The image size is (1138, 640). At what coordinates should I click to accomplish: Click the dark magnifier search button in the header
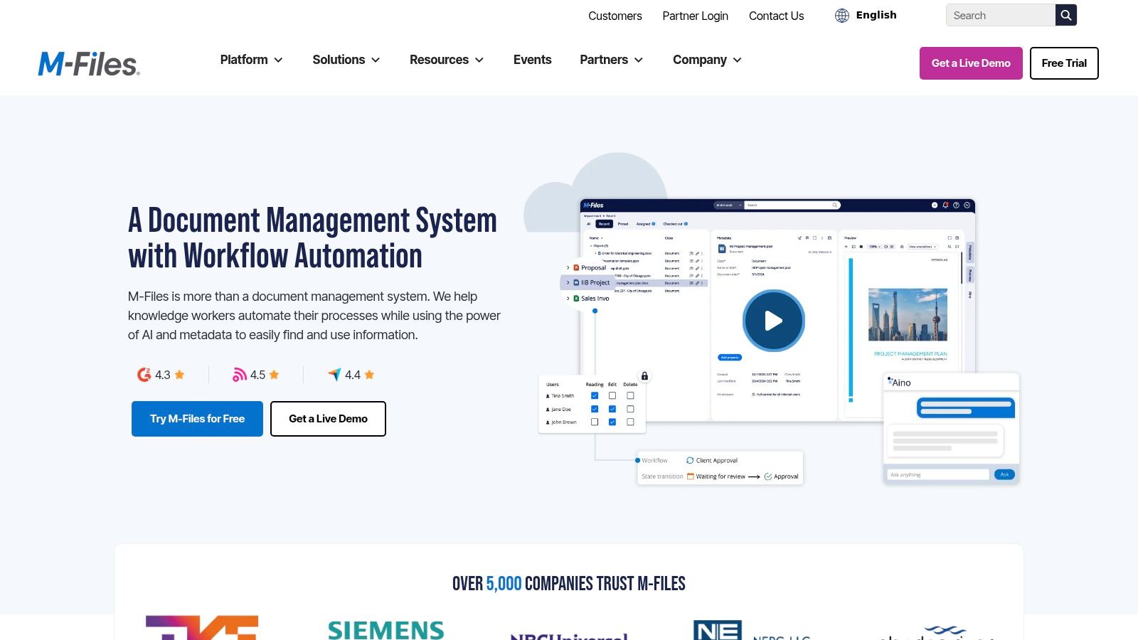[x=1065, y=15]
